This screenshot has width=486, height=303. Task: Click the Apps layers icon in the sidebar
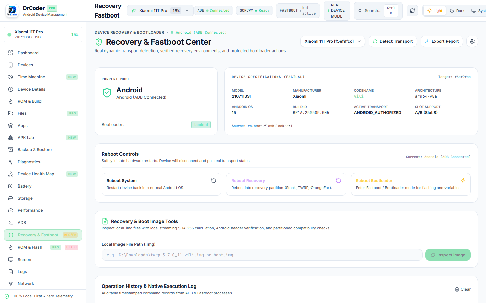click(11, 126)
